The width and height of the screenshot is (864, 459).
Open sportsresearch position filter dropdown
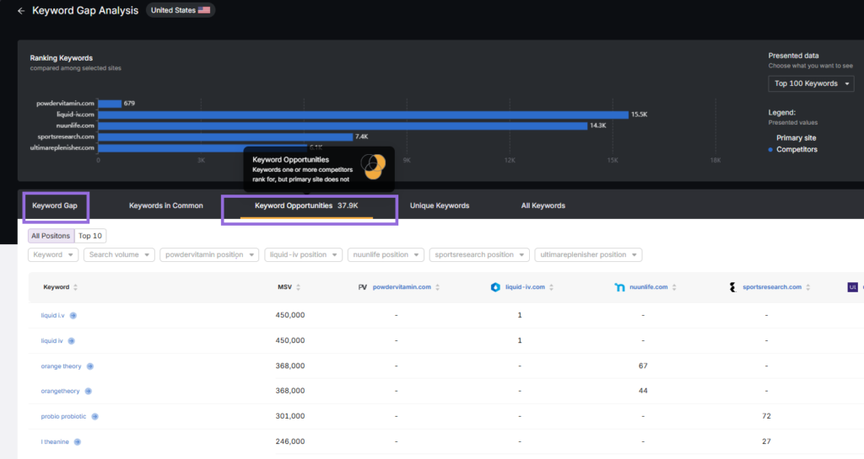click(x=479, y=254)
